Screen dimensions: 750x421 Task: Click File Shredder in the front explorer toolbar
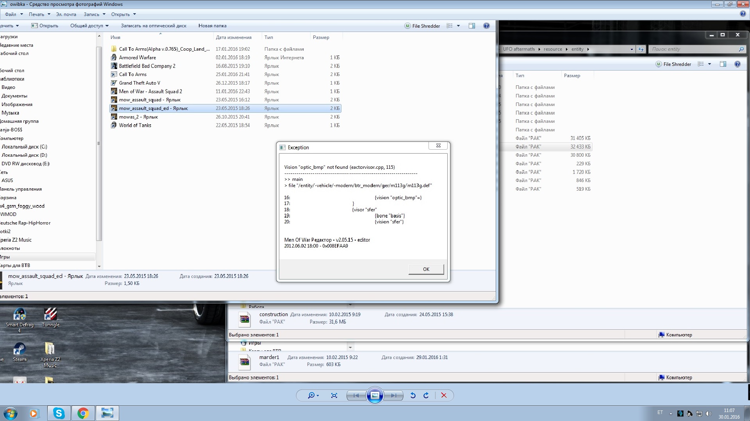(x=422, y=26)
